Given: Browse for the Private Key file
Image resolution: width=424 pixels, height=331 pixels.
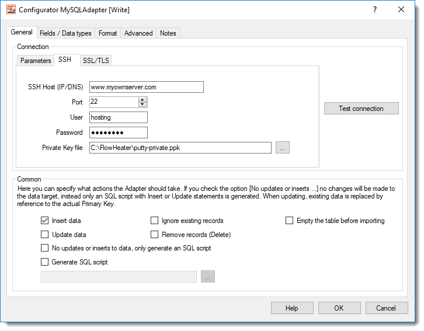Looking at the screenshot, I should click(283, 148).
